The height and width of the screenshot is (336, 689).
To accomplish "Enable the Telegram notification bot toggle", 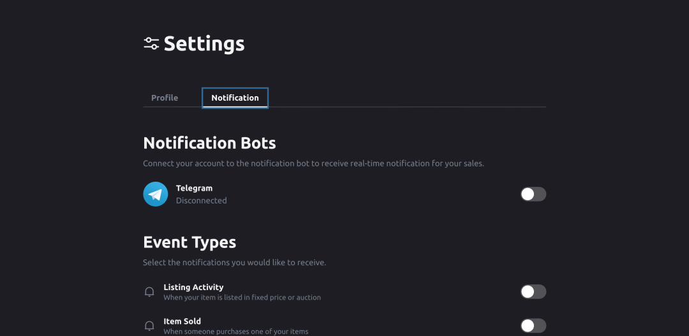I will pyautogui.click(x=533, y=194).
